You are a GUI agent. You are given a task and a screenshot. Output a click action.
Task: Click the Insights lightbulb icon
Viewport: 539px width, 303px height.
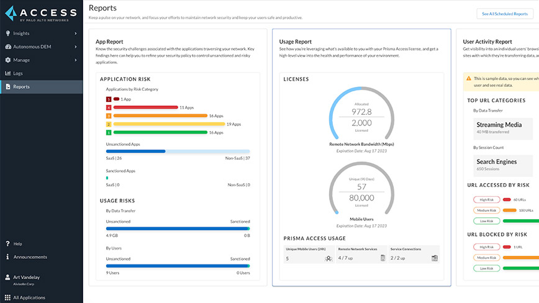pos(7,33)
